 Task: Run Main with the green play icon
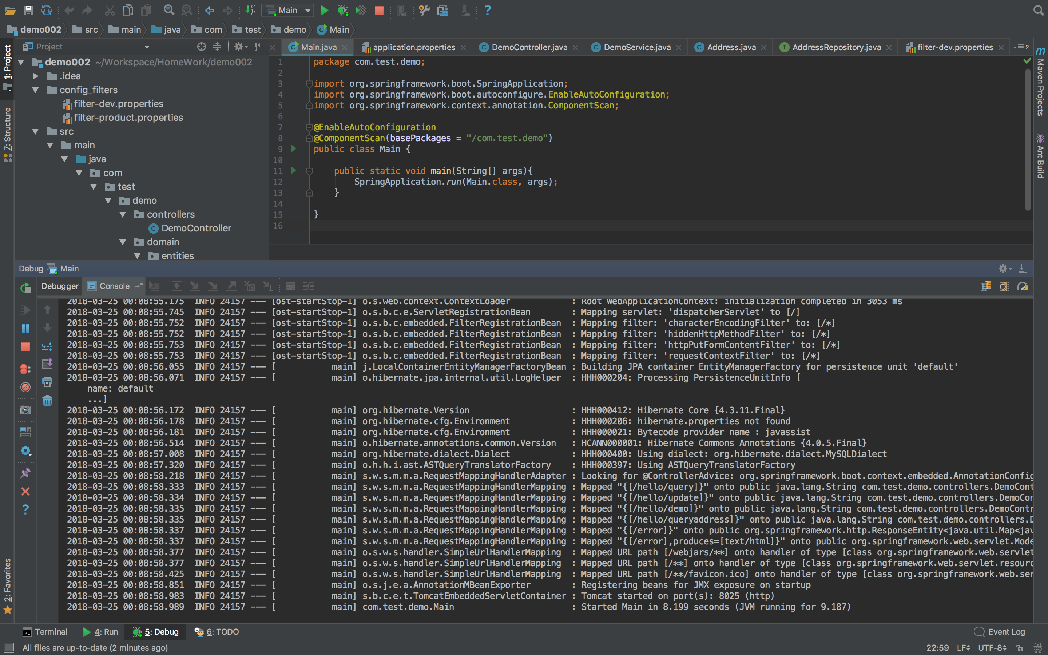[x=324, y=11]
